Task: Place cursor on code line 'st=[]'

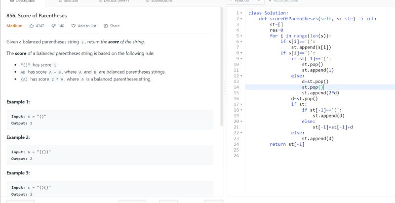Action: tap(276, 24)
